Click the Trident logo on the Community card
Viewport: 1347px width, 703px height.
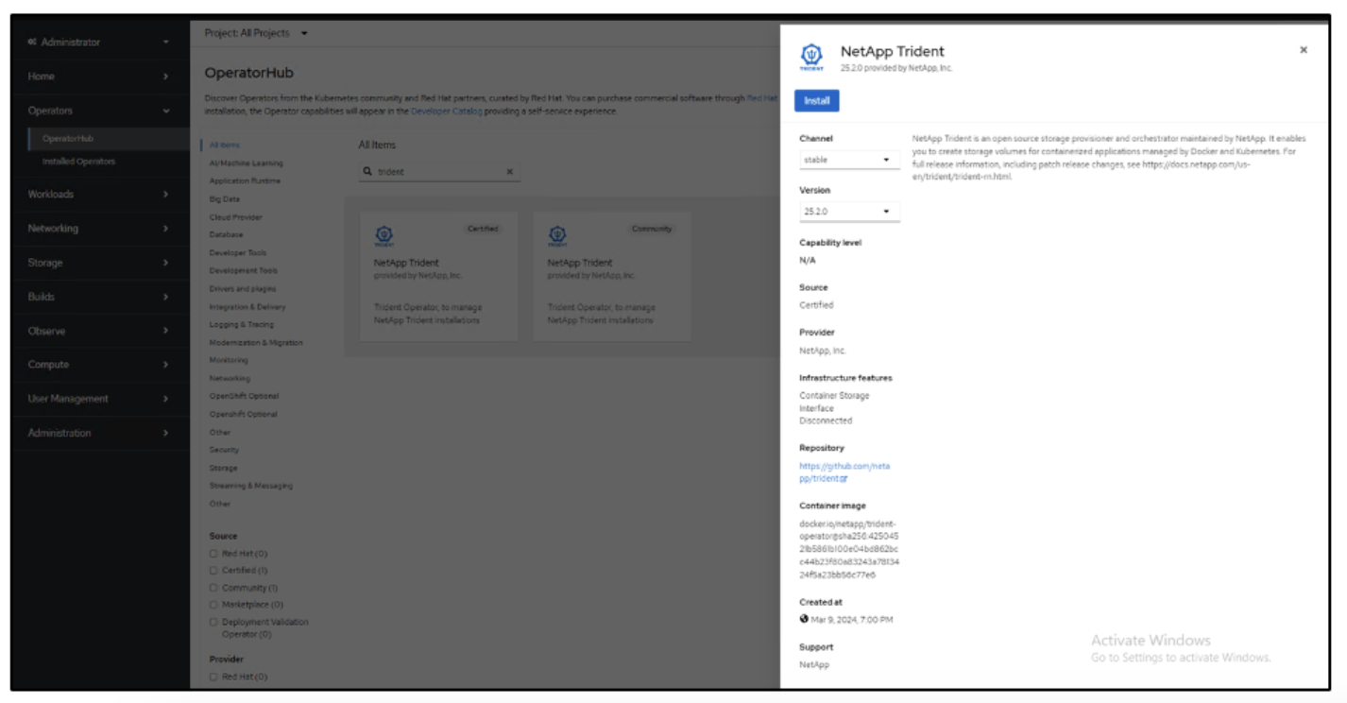557,234
